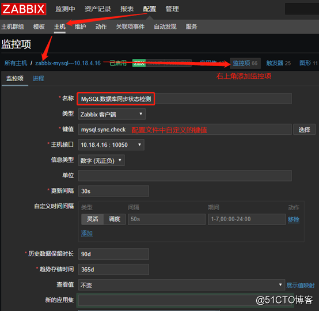Open the 类型 Zabbix 客户端 dropdown
Viewport: 319px width, 311px height.
[x=112, y=114]
